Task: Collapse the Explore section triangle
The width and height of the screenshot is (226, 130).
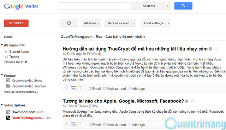Action: pos(2,75)
